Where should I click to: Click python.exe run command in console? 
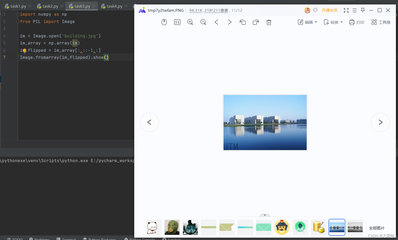[x=67, y=161]
